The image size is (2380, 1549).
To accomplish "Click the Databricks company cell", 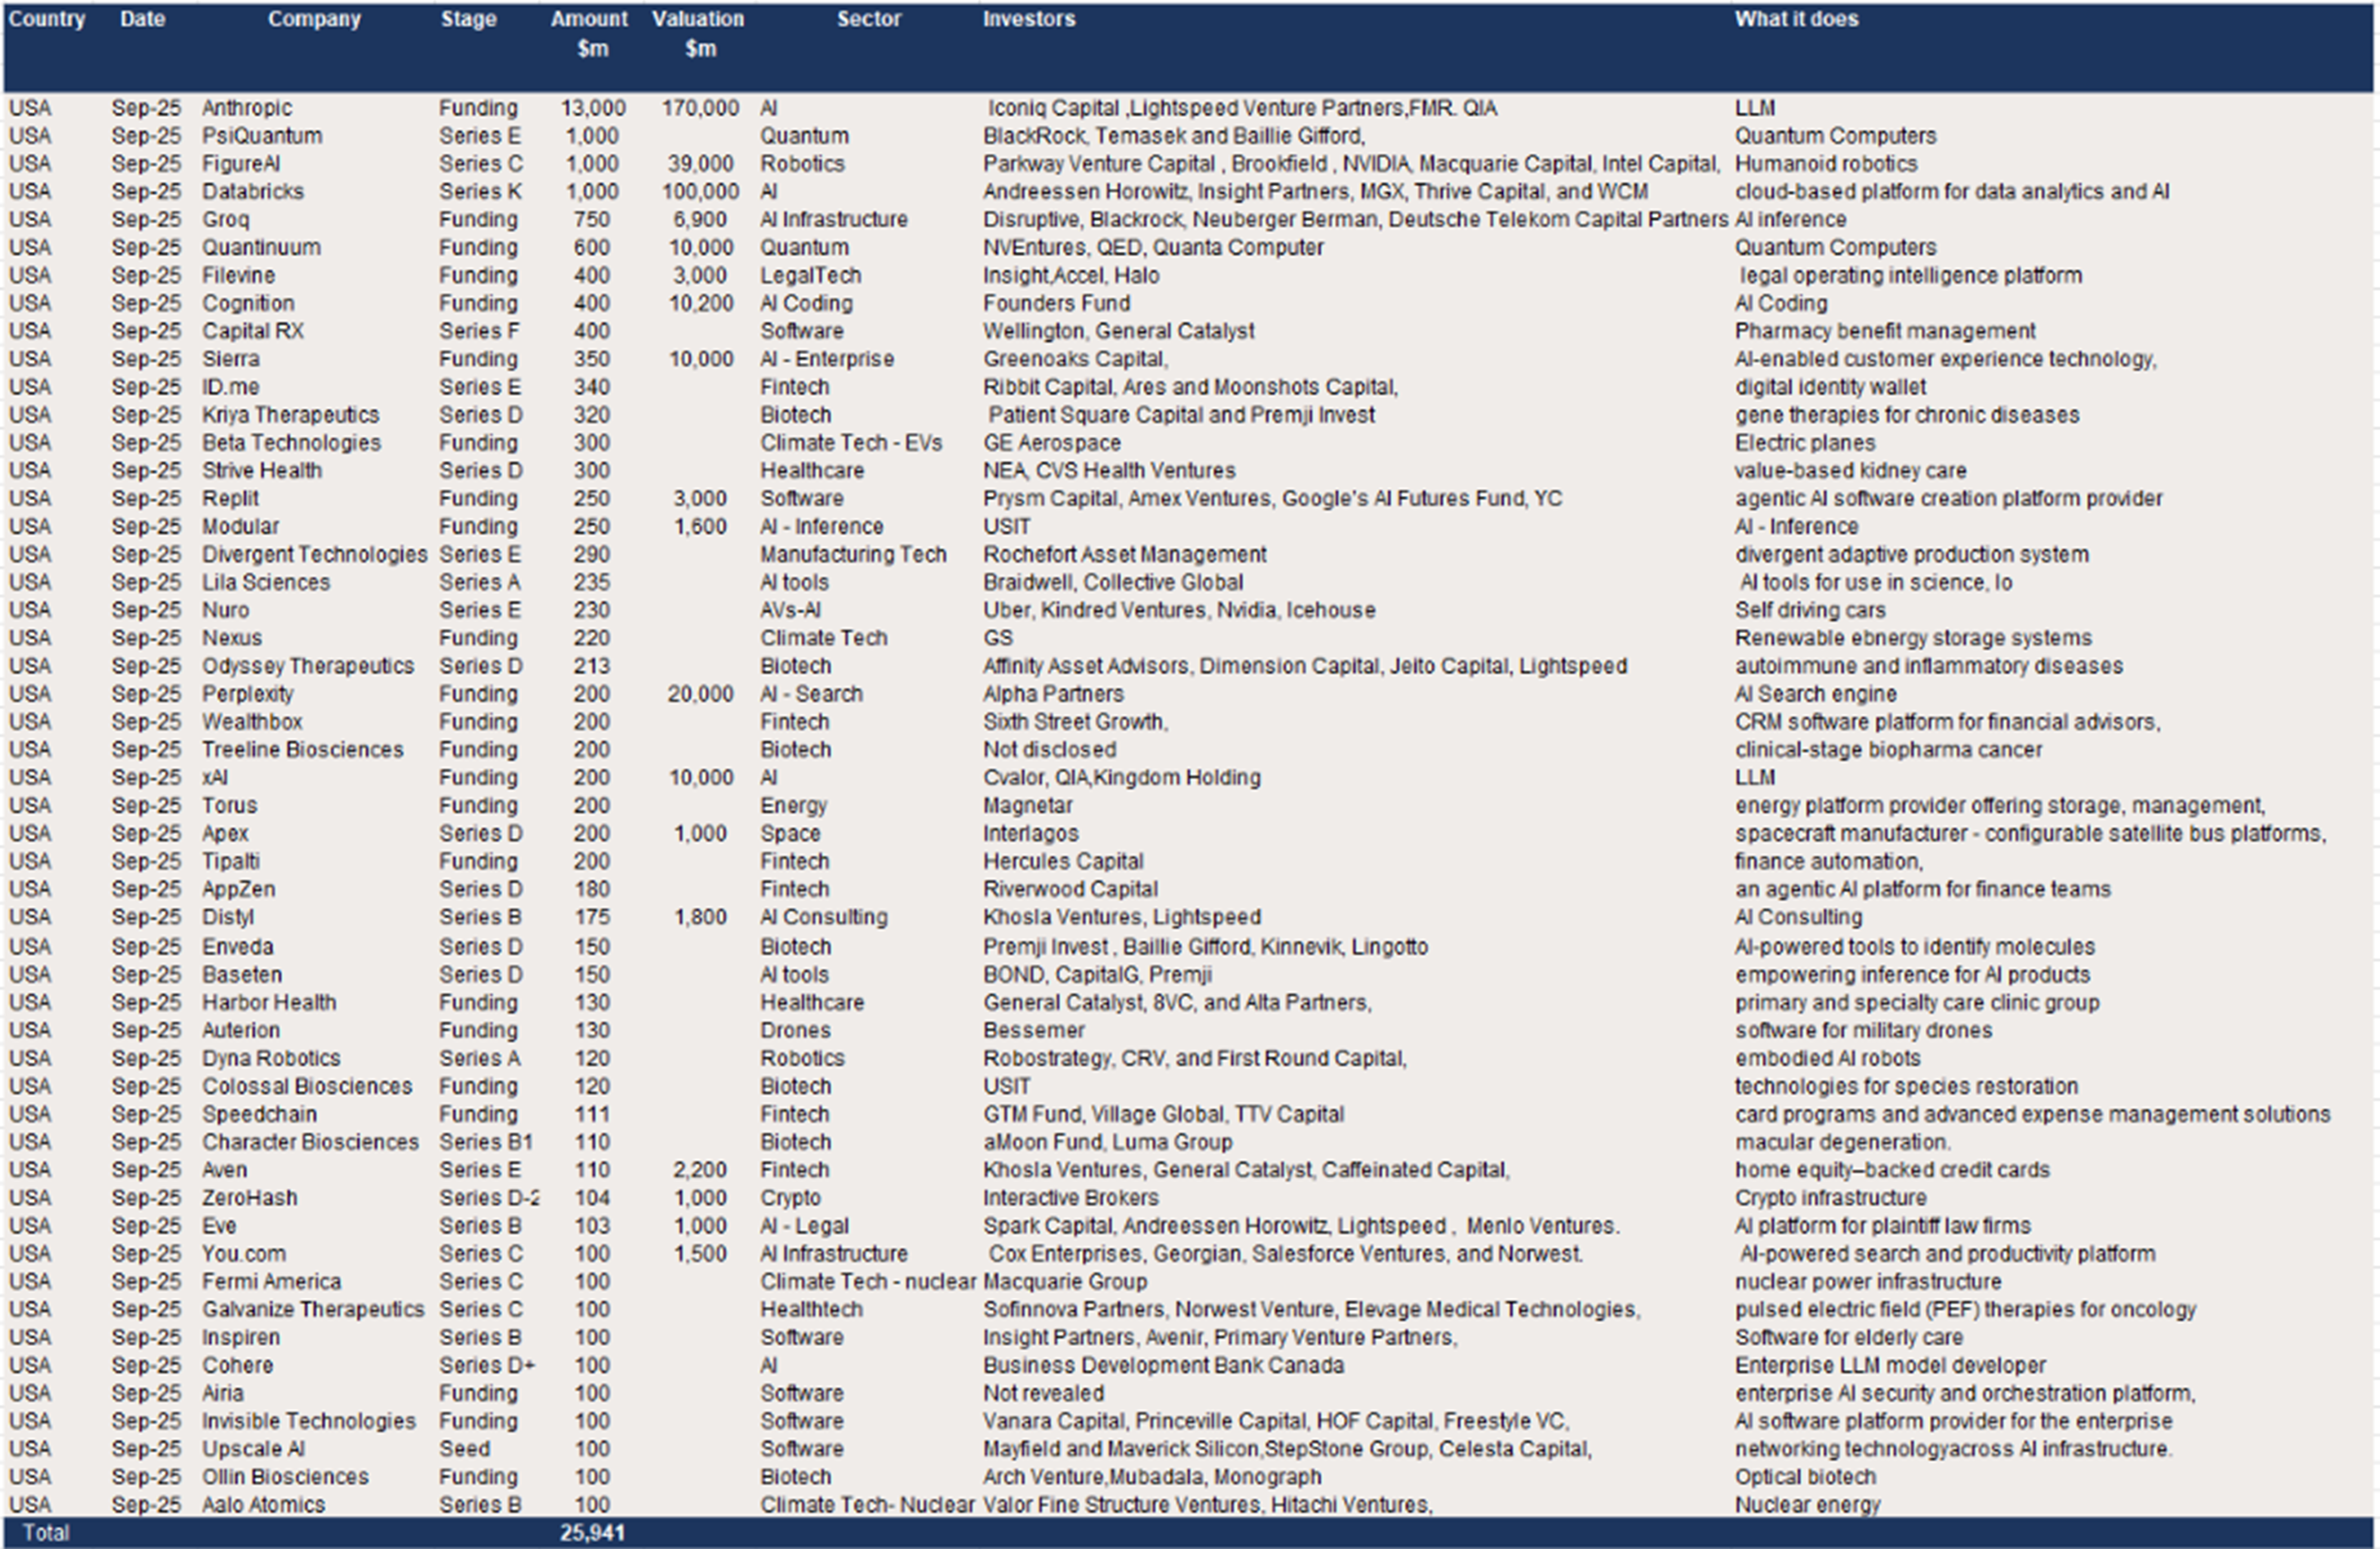I will 253,192.
